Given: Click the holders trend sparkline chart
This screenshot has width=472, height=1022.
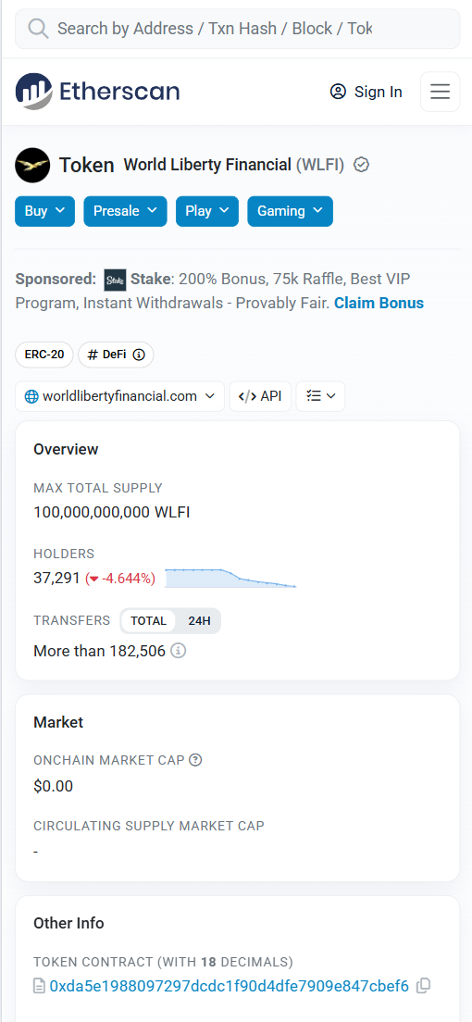Looking at the screenshot, I should 230,579.
